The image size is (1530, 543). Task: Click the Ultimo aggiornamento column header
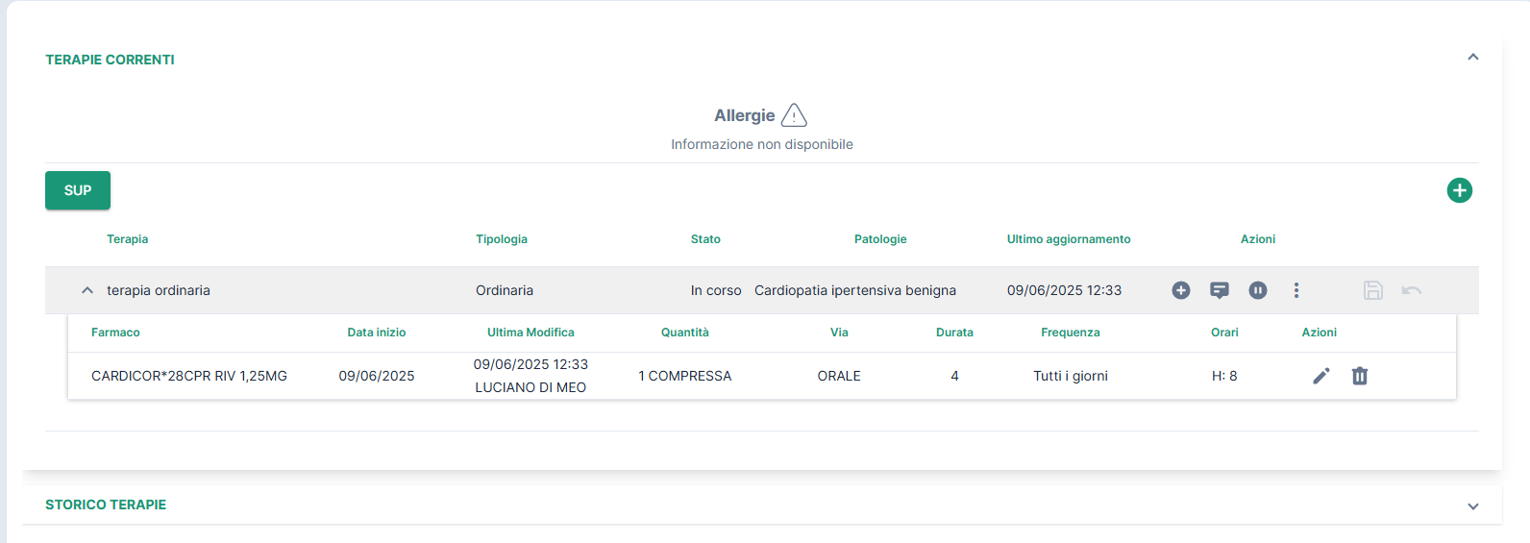1069,239
